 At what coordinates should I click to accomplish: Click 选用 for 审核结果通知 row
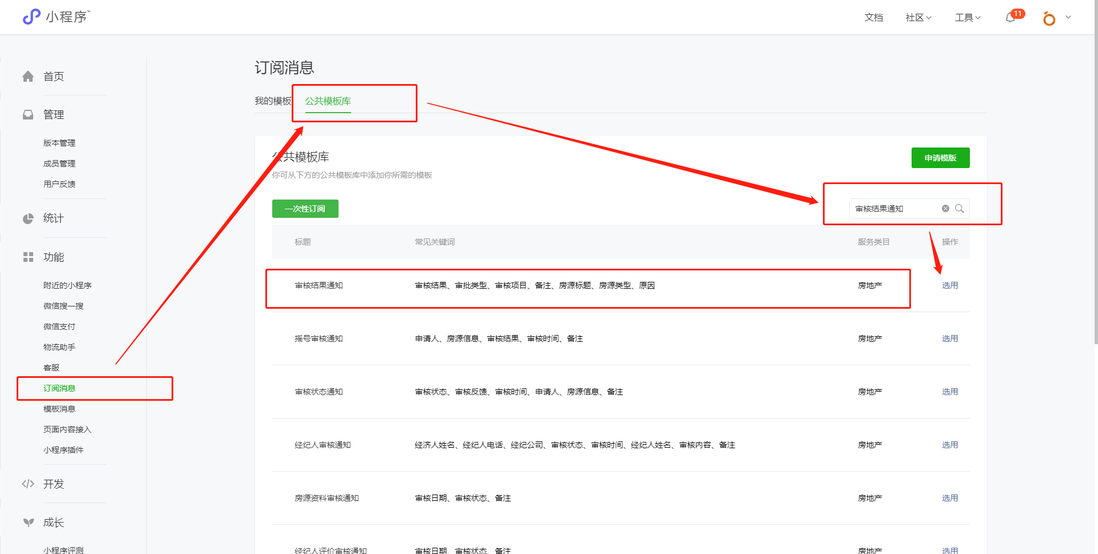click(950, 285)
